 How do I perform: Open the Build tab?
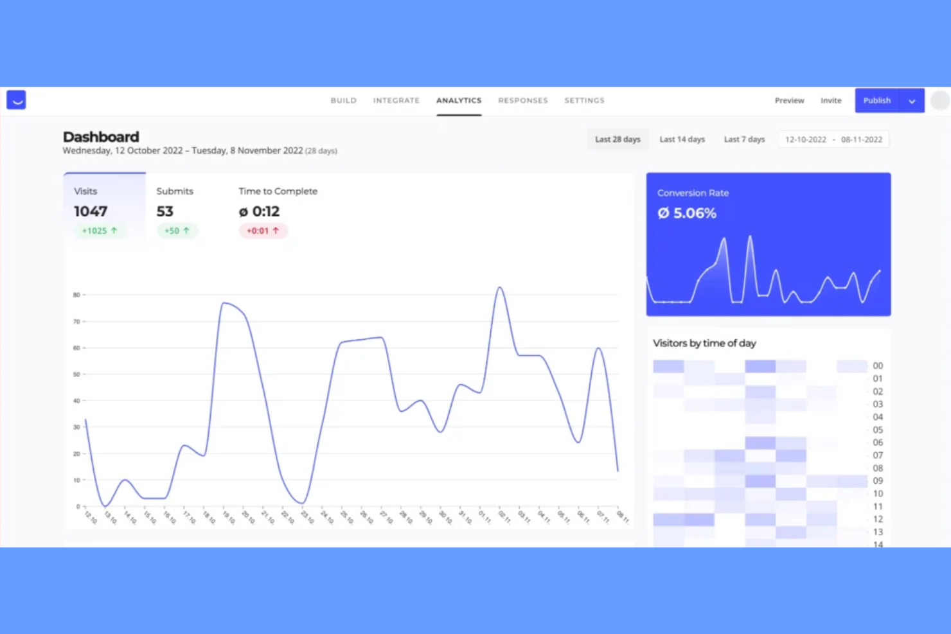(x=344, y=101)
